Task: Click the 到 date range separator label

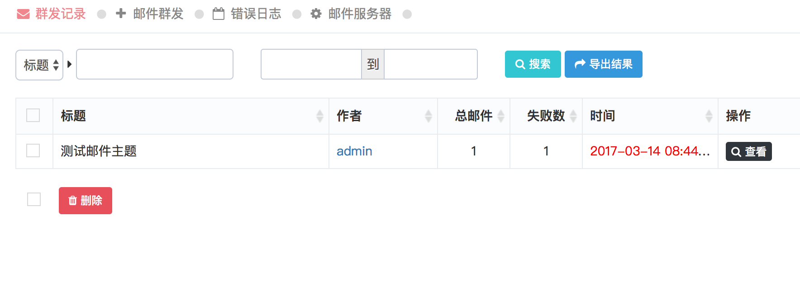Action: coord(373,64)
